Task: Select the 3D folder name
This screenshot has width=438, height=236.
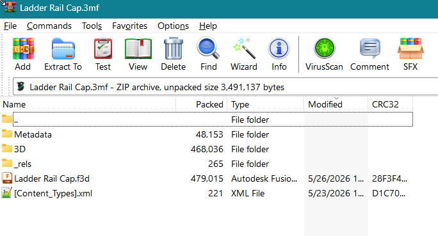Action: click(x=20, y=149)
